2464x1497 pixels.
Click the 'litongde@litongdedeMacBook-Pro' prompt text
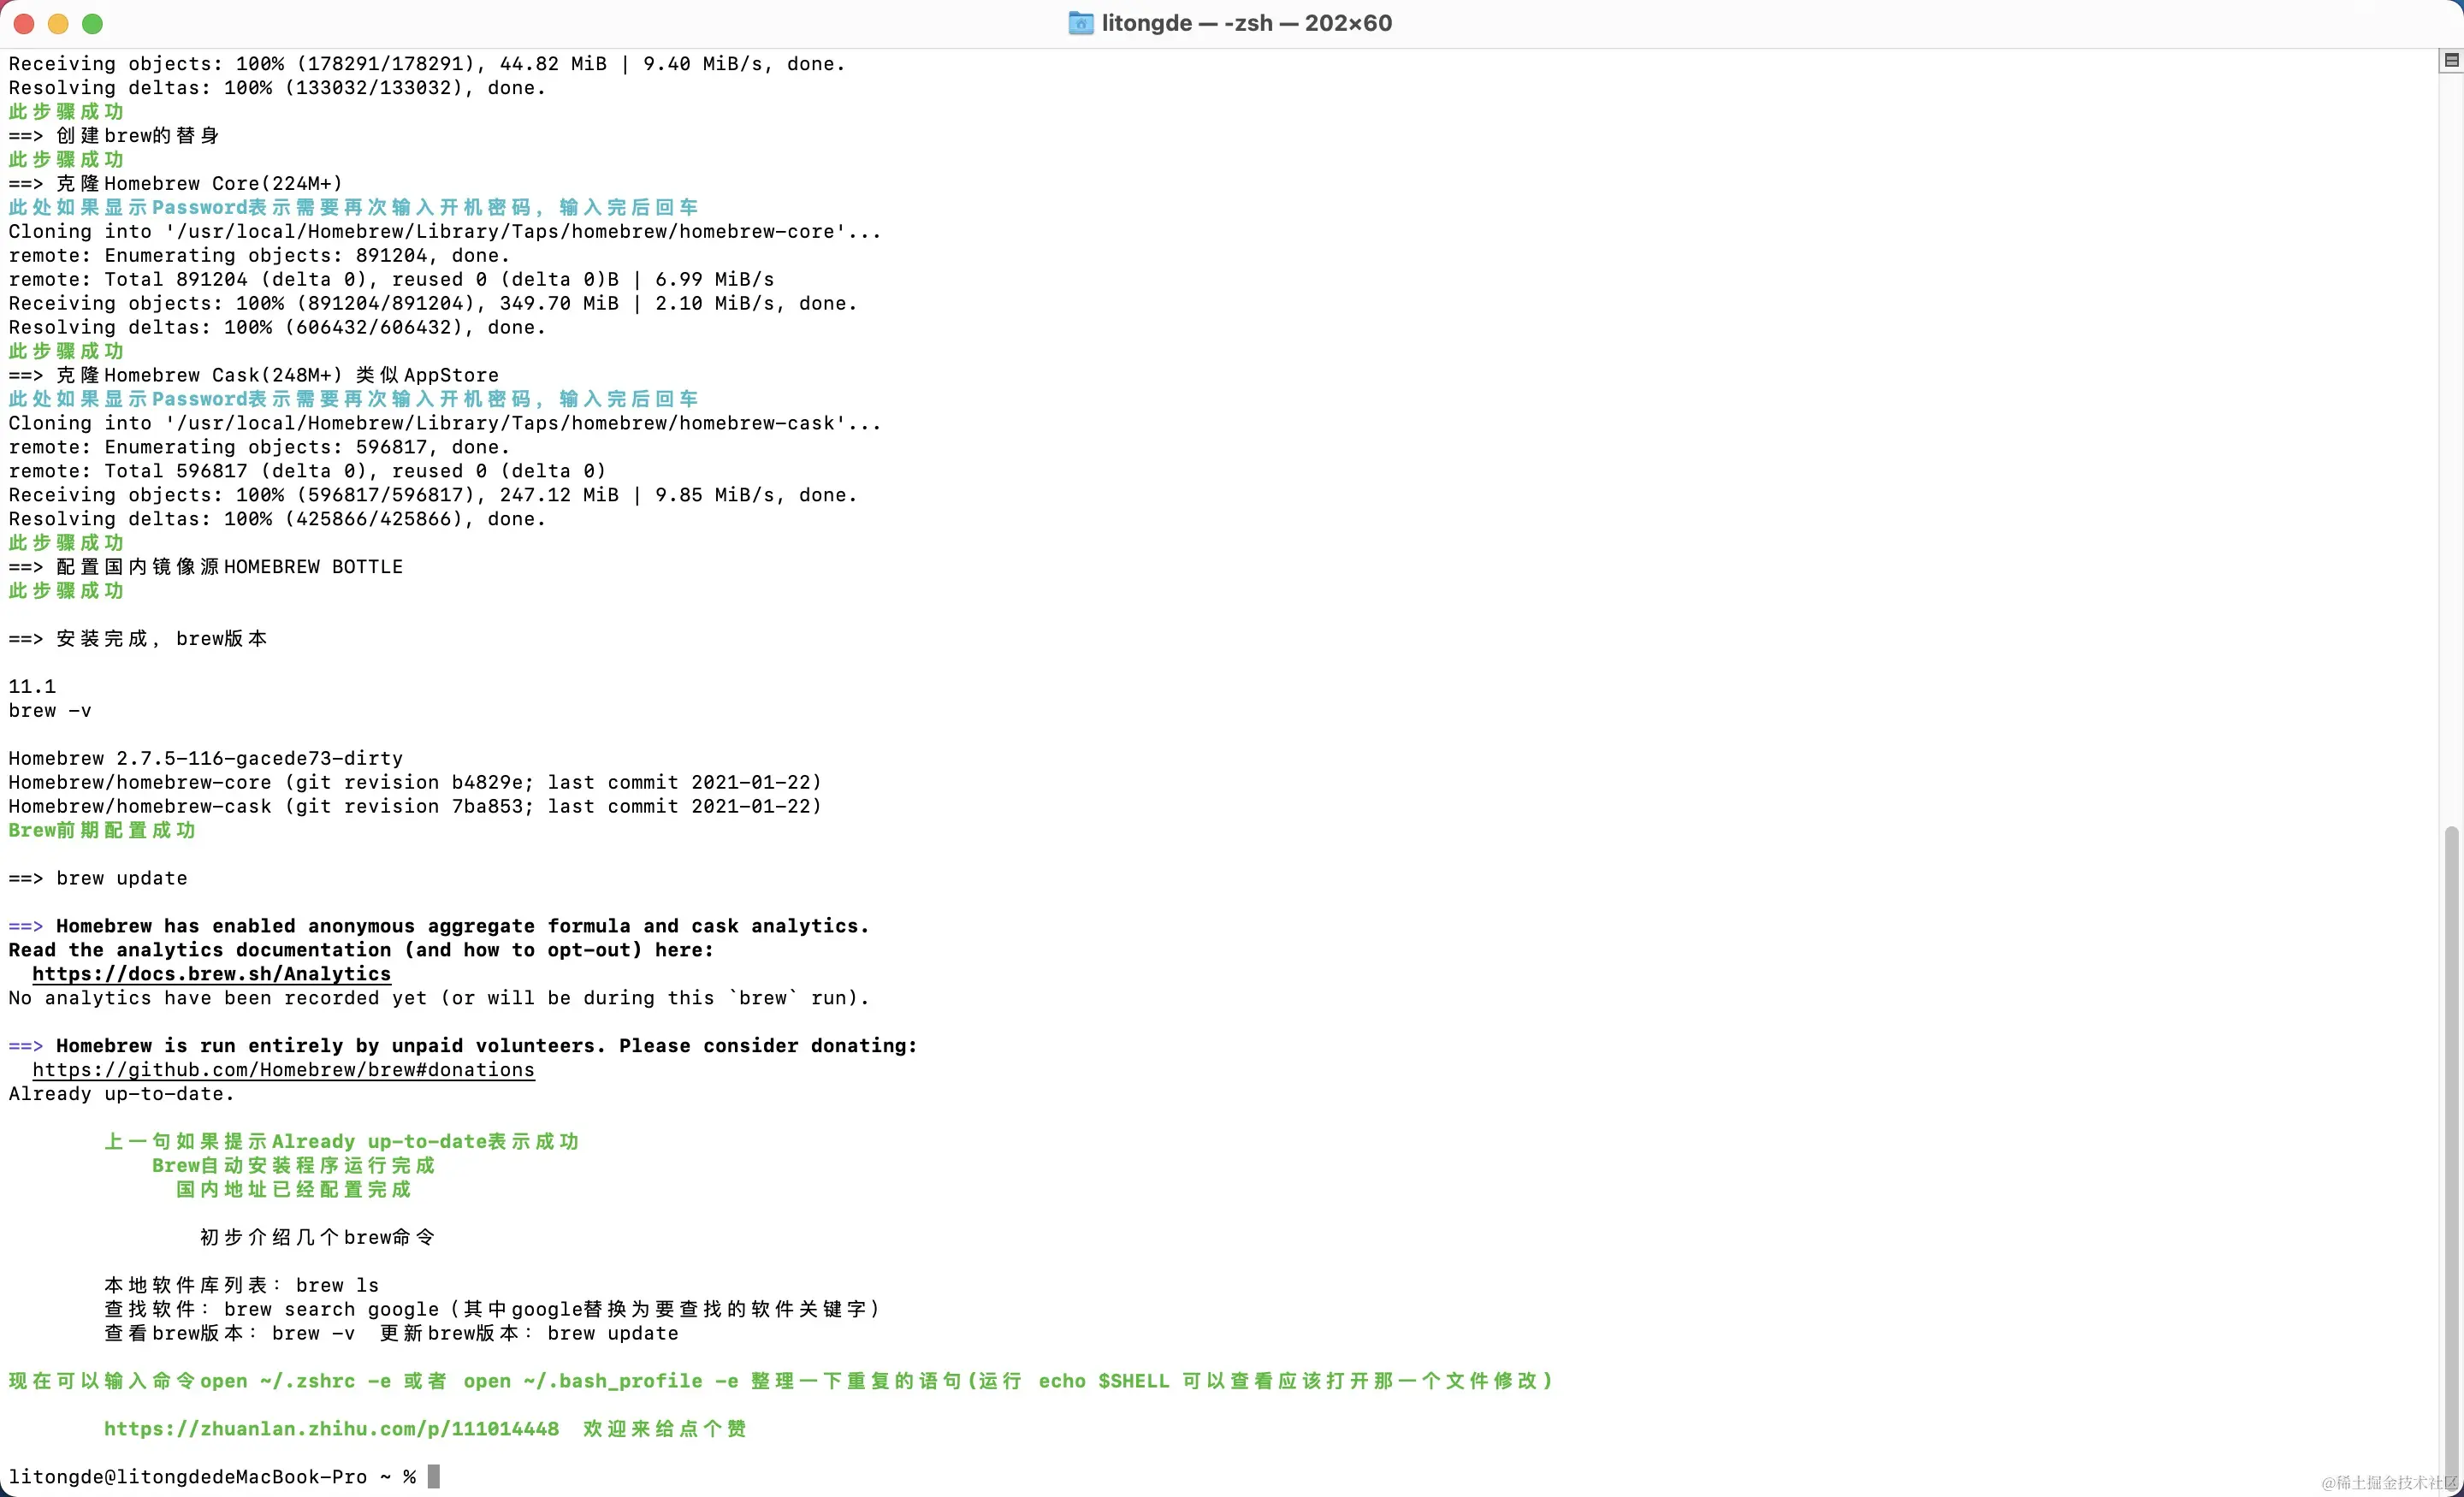pyautogui.click(x=188, y=1477)
